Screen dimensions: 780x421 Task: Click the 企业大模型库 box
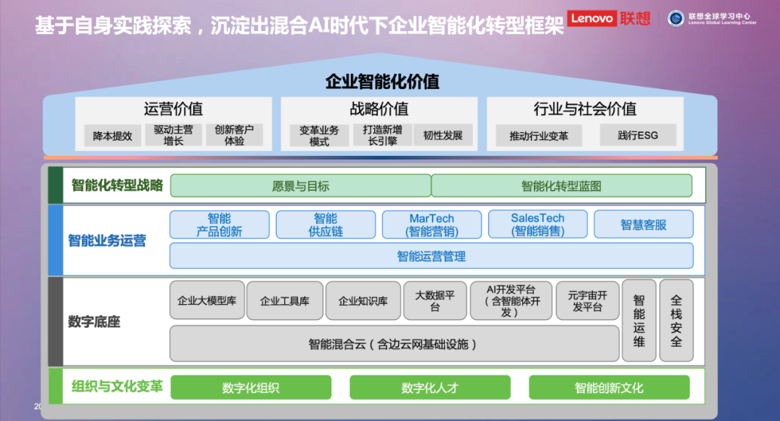(207, 300)
